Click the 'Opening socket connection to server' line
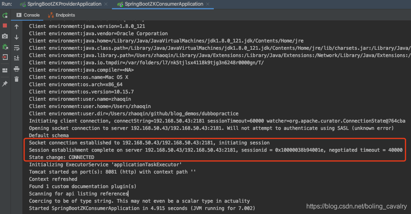The height and width of the screenshot is (214, 411). (x=211, y=128)
